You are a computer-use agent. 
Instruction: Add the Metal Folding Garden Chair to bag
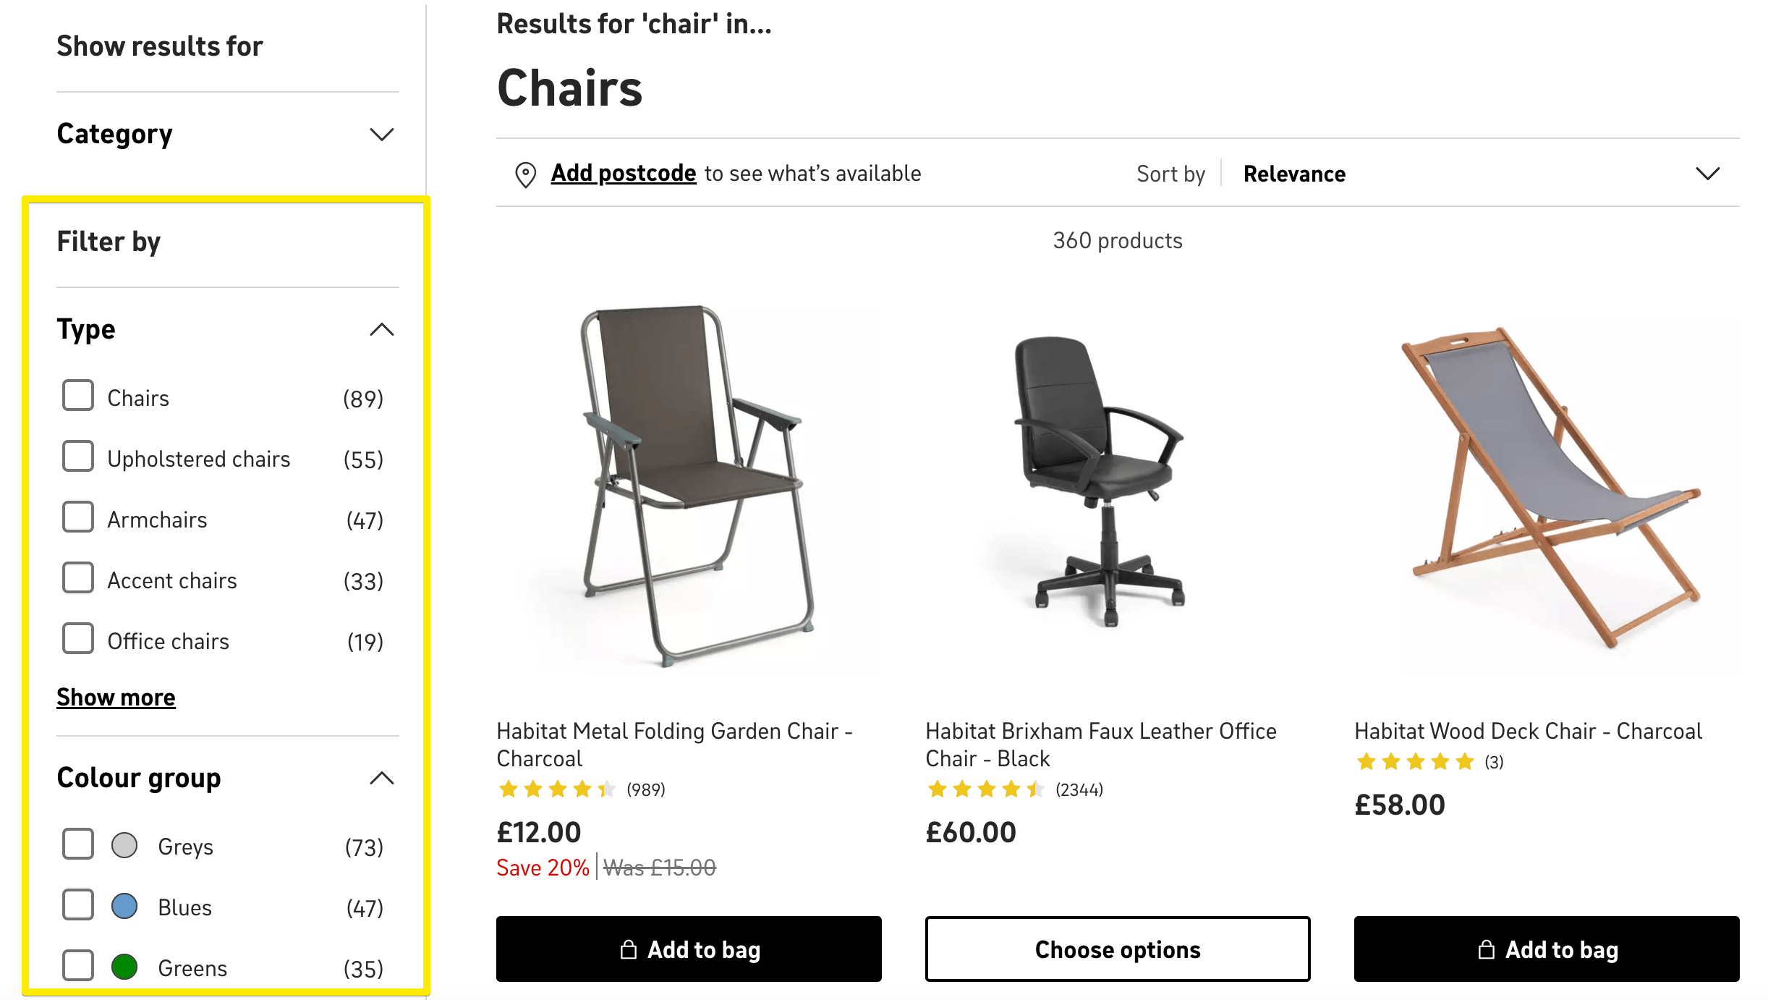[689, 949]
